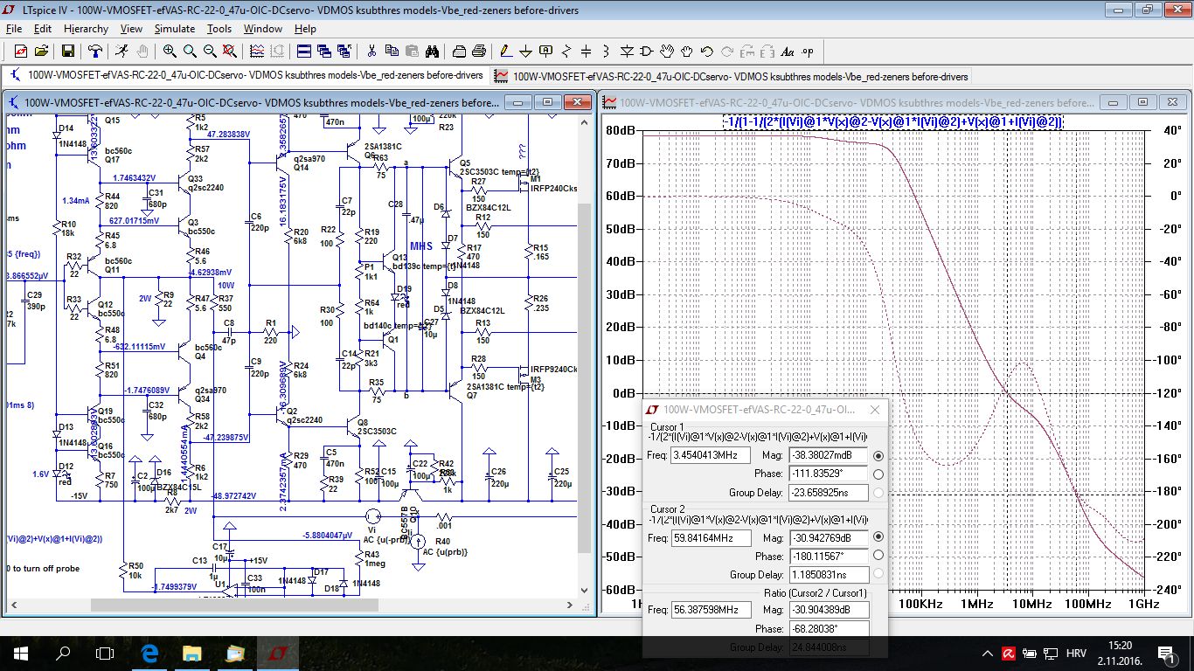Screen dimensions: 1194x671
Task: Open the Help menu
Action: click(x=305, y=29)
